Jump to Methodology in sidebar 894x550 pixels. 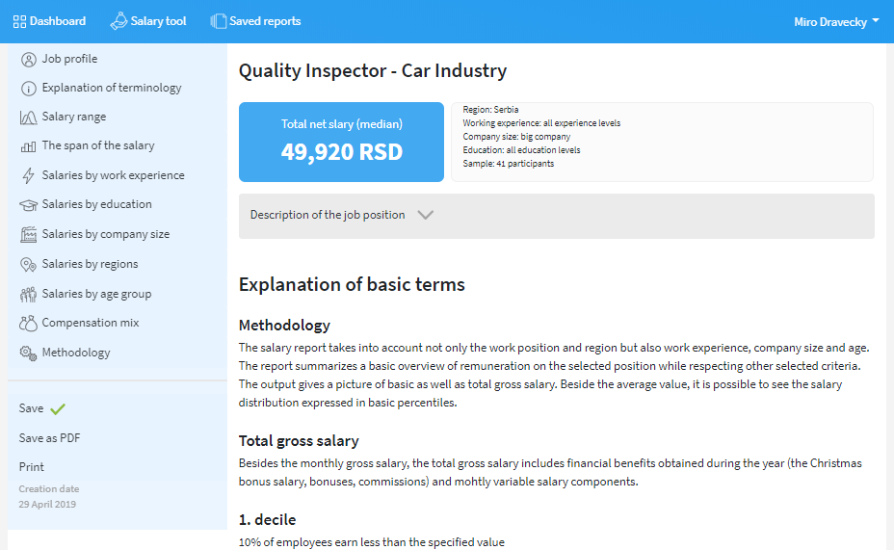[76, 353]
